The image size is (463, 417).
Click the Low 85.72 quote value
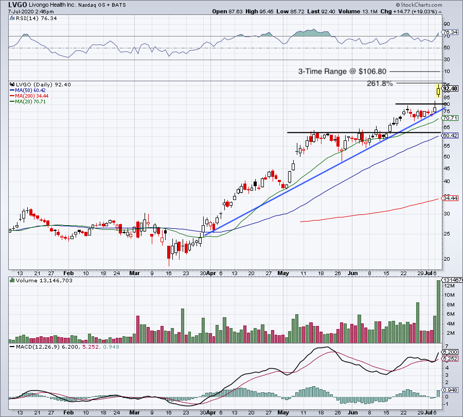click(x=290, y=11)
